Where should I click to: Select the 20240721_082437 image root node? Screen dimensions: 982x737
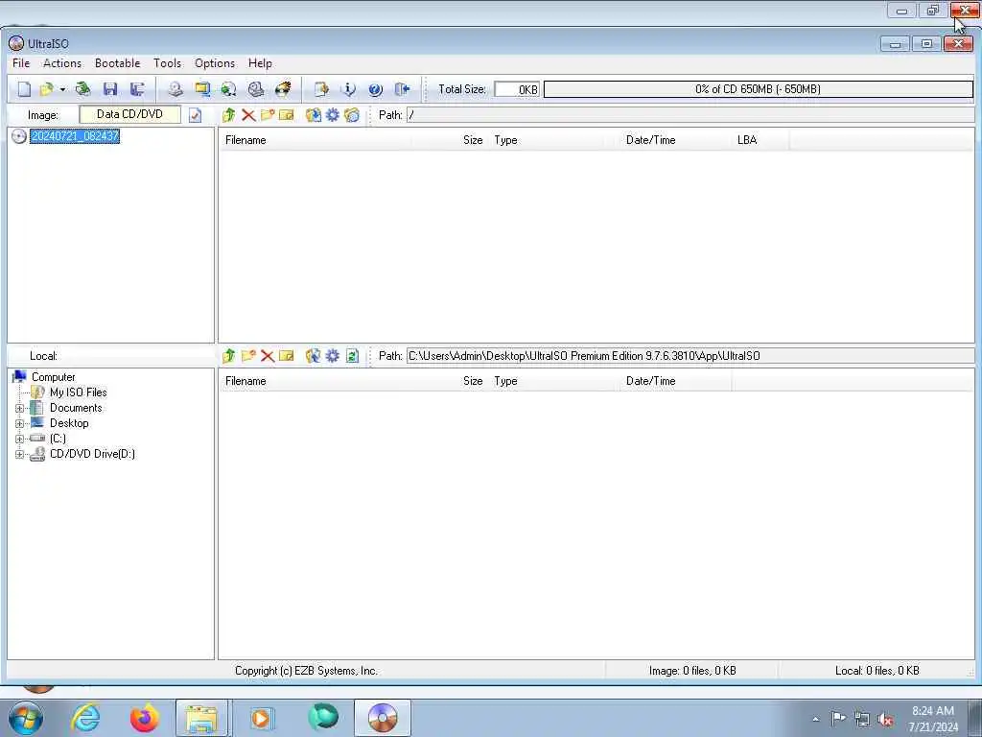[75, 136]
